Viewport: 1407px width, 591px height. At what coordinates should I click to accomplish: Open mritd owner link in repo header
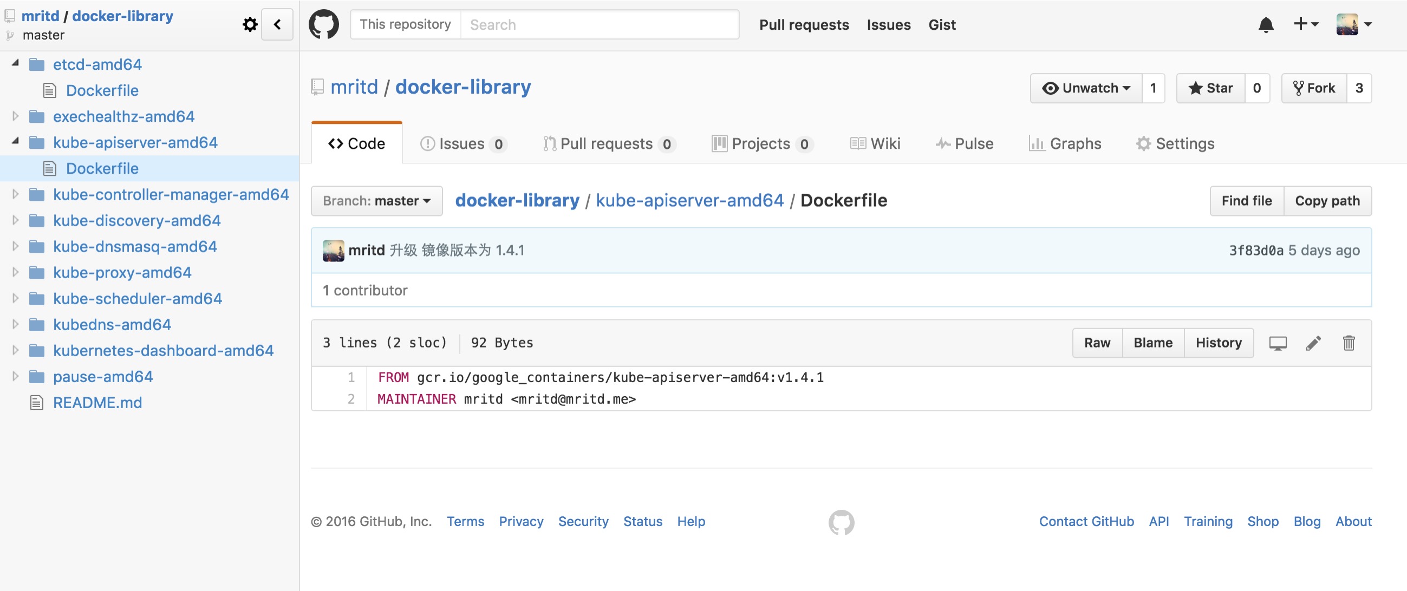click(354, 87)
